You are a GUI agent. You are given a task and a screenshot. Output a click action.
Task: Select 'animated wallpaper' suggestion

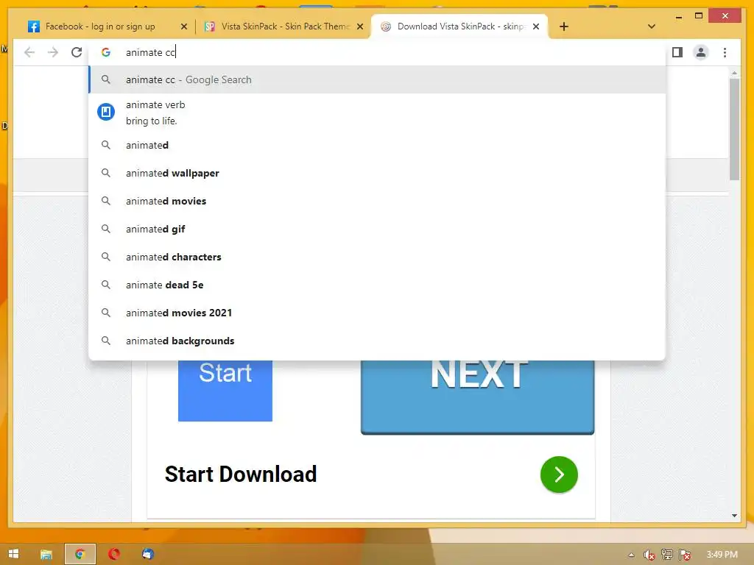tap(377, 173)
